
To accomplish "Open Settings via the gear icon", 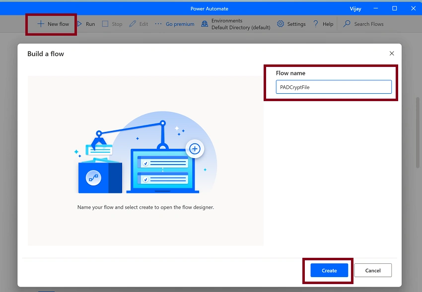I will click(x=281, y=24).
